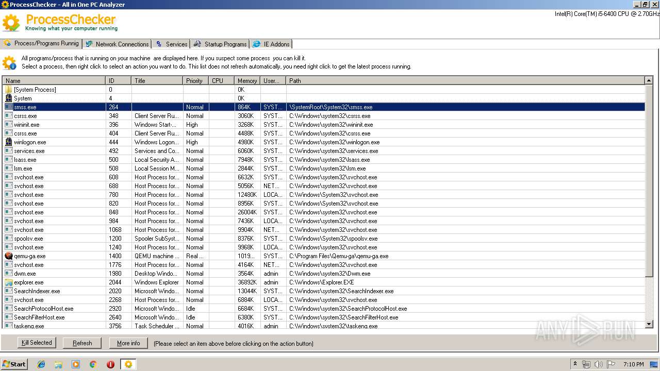The image size is (660, 371).
Task: Click the services.exe row icon
Action: click(9, 150)
